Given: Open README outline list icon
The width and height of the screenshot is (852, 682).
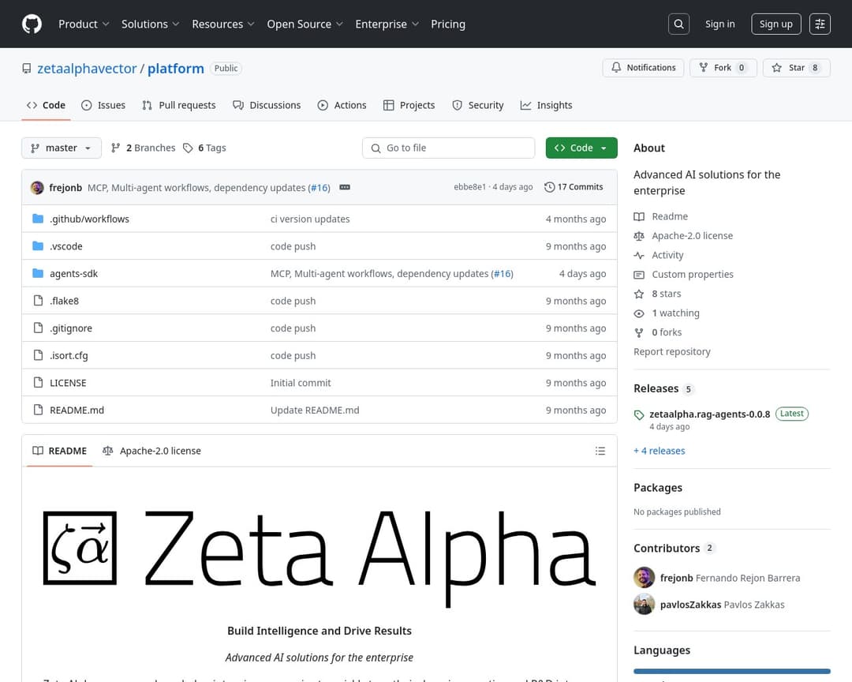Looking at the screenshot, I should (x=600, y=451).
